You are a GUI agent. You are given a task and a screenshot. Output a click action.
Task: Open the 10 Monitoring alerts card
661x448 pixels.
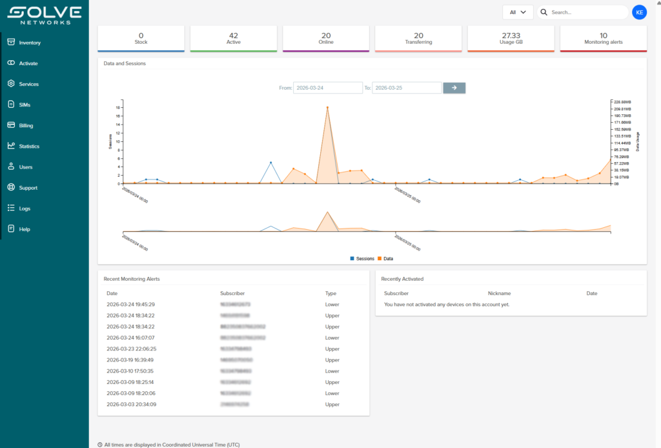click(604, 38)
